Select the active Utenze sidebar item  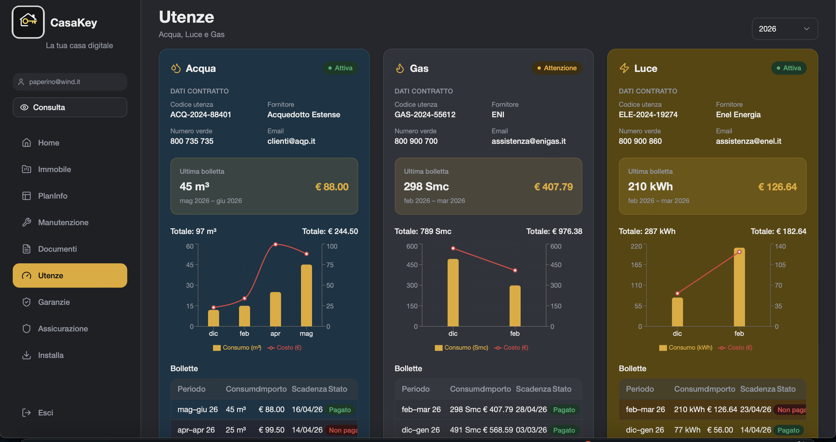tap(70, 275)
